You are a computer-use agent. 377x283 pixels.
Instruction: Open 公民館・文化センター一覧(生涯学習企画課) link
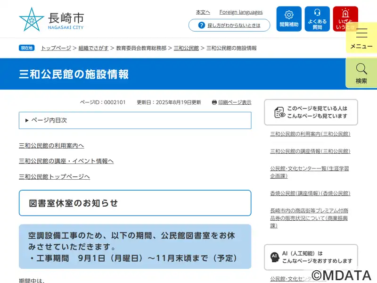coord(310,172)
